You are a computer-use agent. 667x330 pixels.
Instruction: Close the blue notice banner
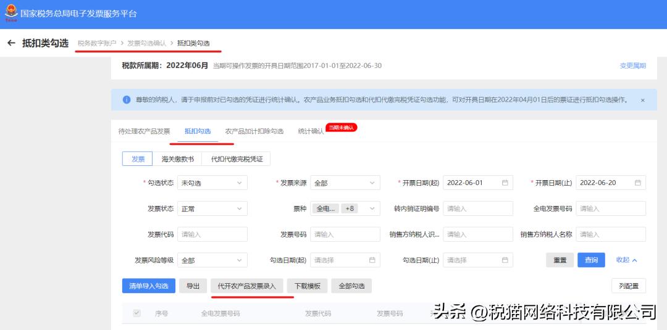642,100
